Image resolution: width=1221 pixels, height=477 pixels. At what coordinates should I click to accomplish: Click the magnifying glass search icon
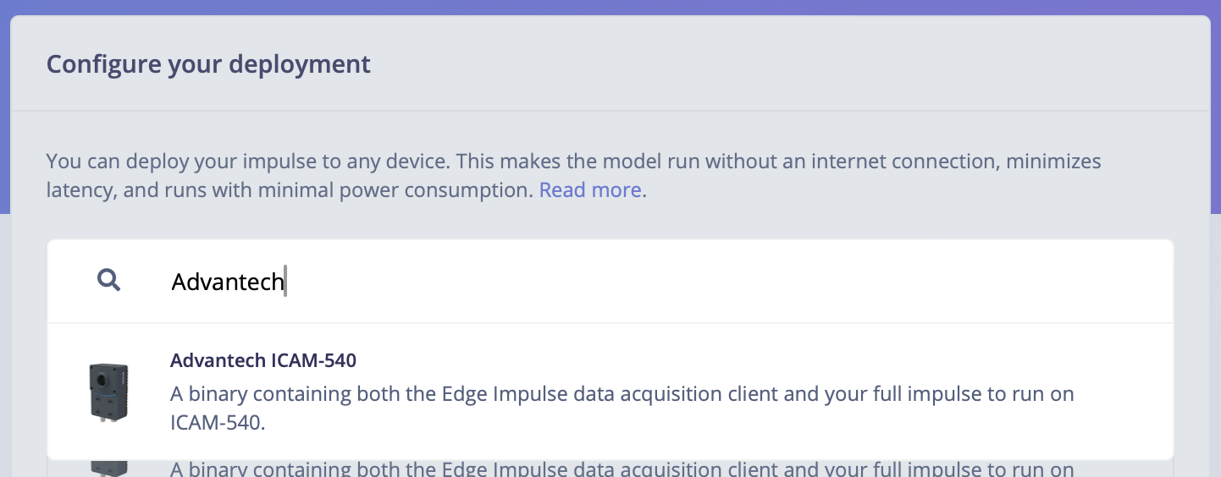108,280
